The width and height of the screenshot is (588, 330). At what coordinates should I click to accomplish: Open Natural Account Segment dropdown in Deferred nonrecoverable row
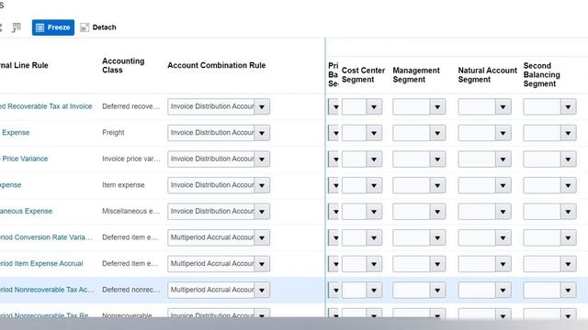click(503, 290)
